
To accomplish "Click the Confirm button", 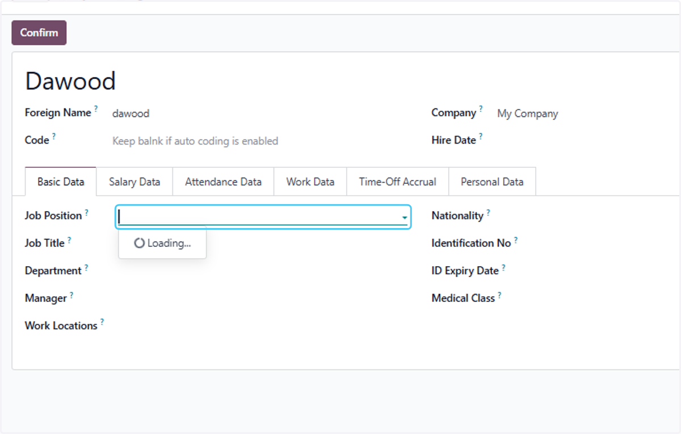I will pos(39,33).
